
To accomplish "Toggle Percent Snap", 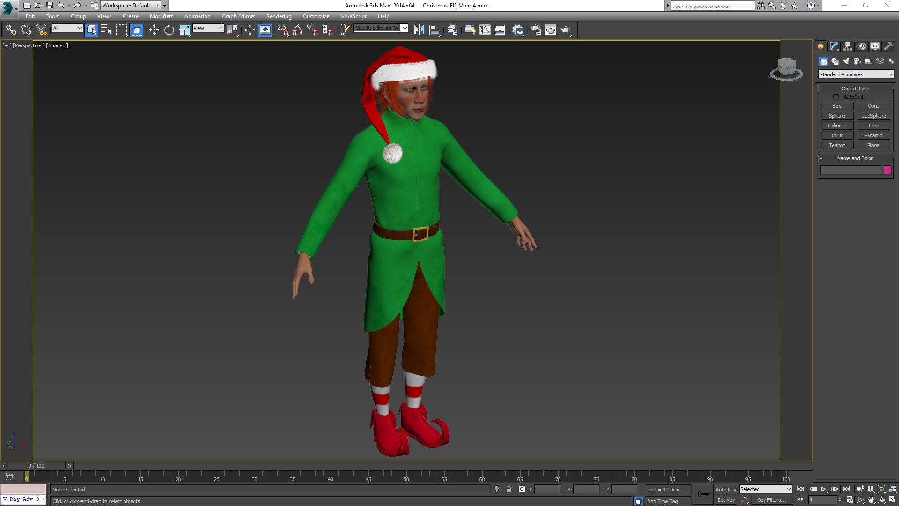I will (312, 30).
